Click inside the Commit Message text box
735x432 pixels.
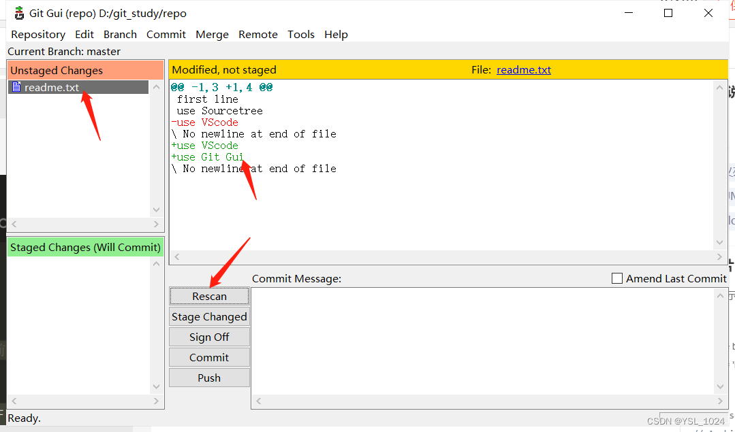pos(483,342)
